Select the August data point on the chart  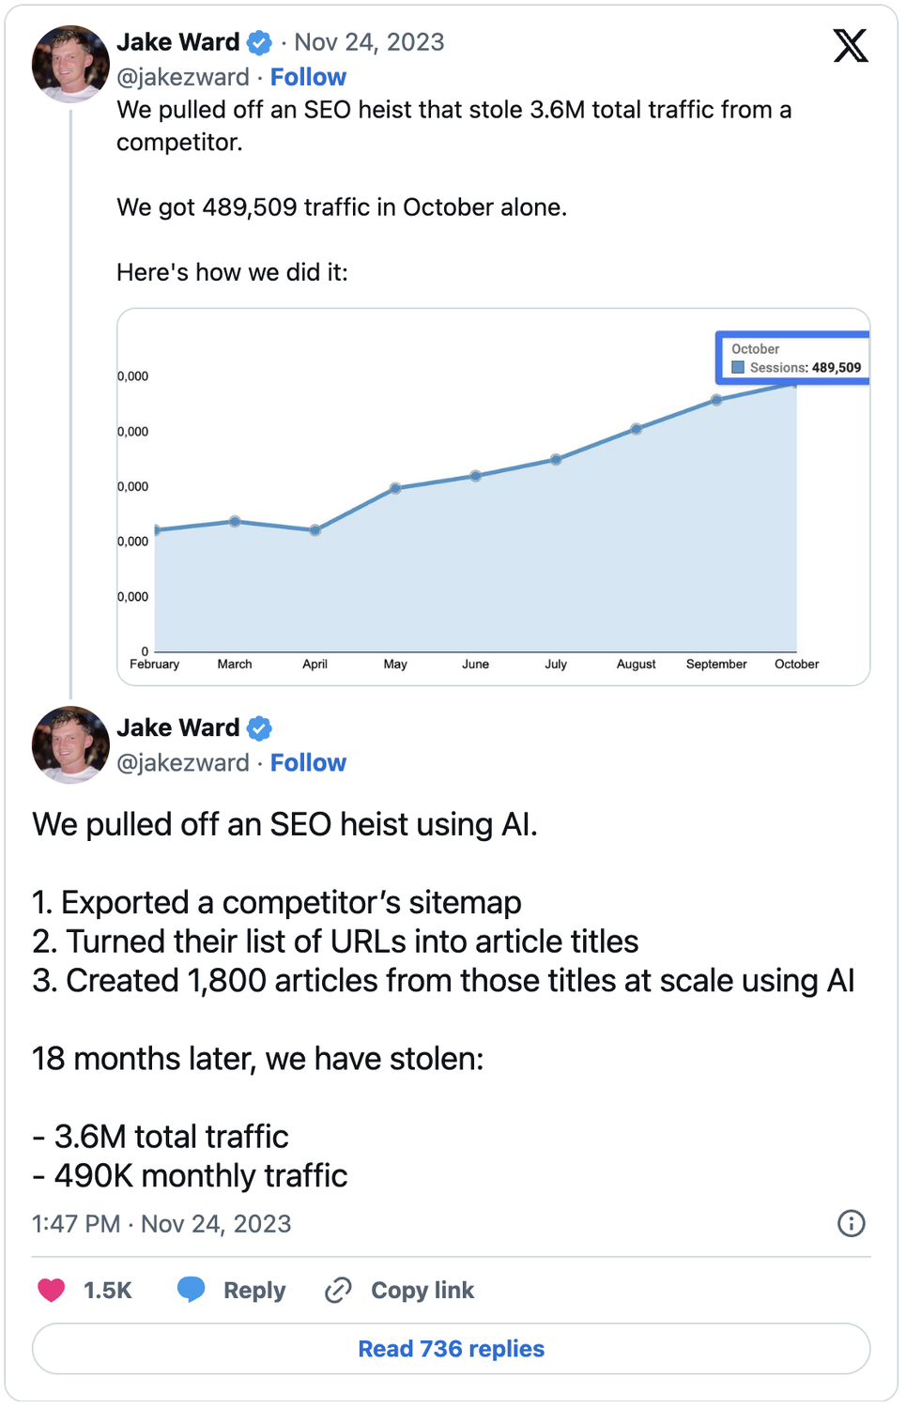pos(637,429)
